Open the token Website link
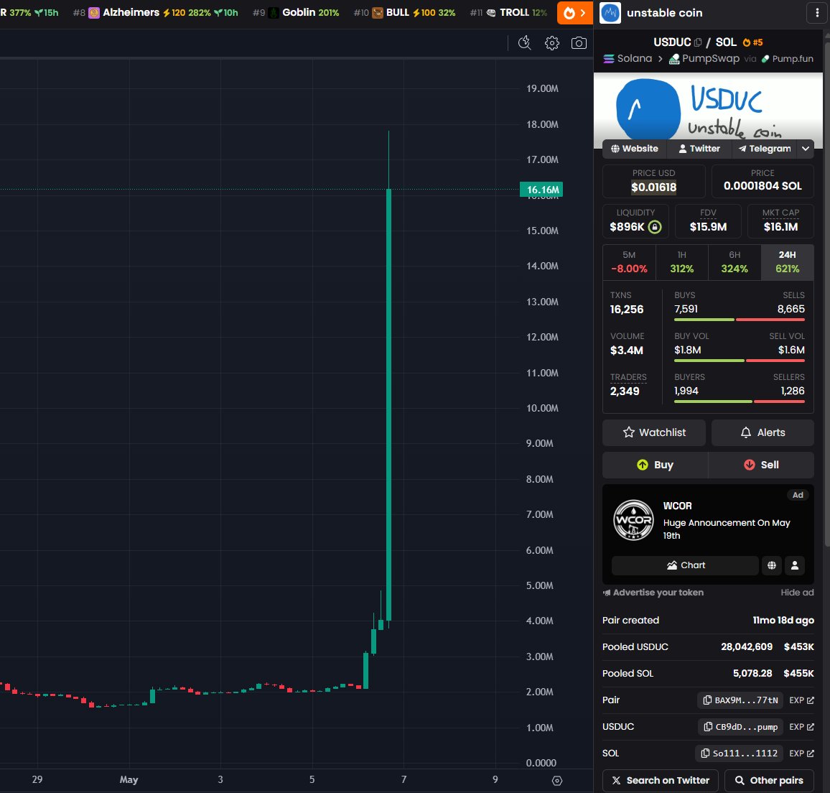 click(x=635, y=149)
